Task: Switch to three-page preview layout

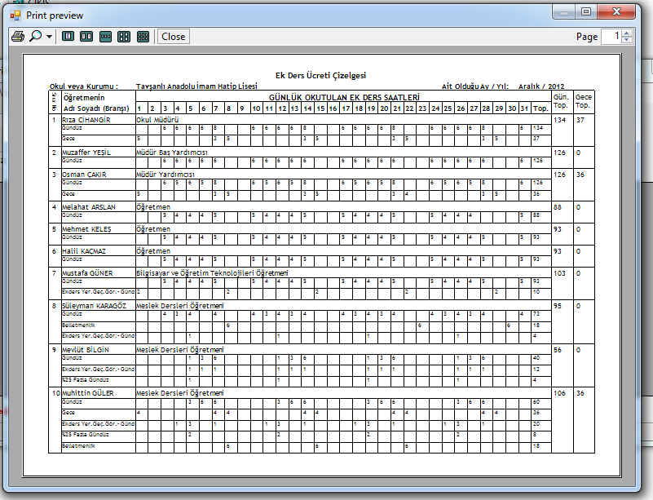Action: pyautogui.click(x=105, y=37)
